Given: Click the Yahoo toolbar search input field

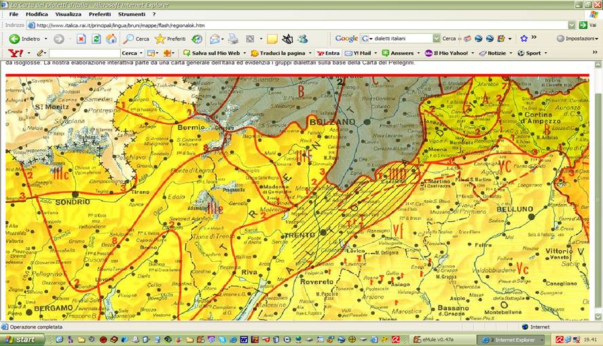Looking at the screenshot, I should [85, 53].
